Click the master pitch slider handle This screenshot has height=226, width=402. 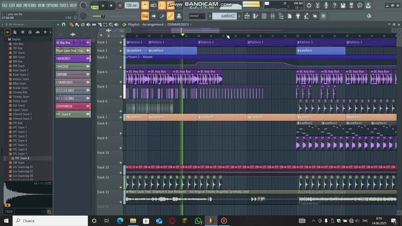tap(103, 16)
